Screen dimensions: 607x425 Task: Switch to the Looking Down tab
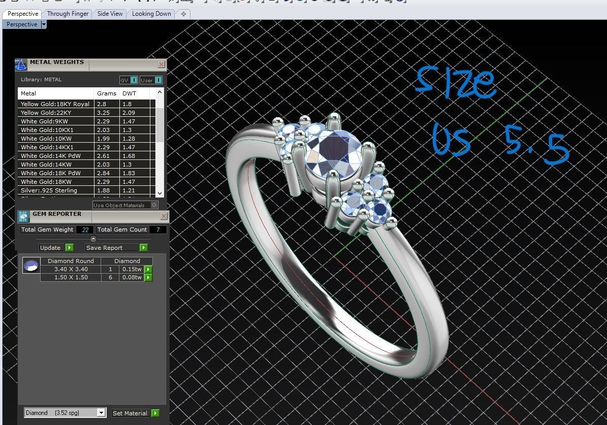pos(151,14)
